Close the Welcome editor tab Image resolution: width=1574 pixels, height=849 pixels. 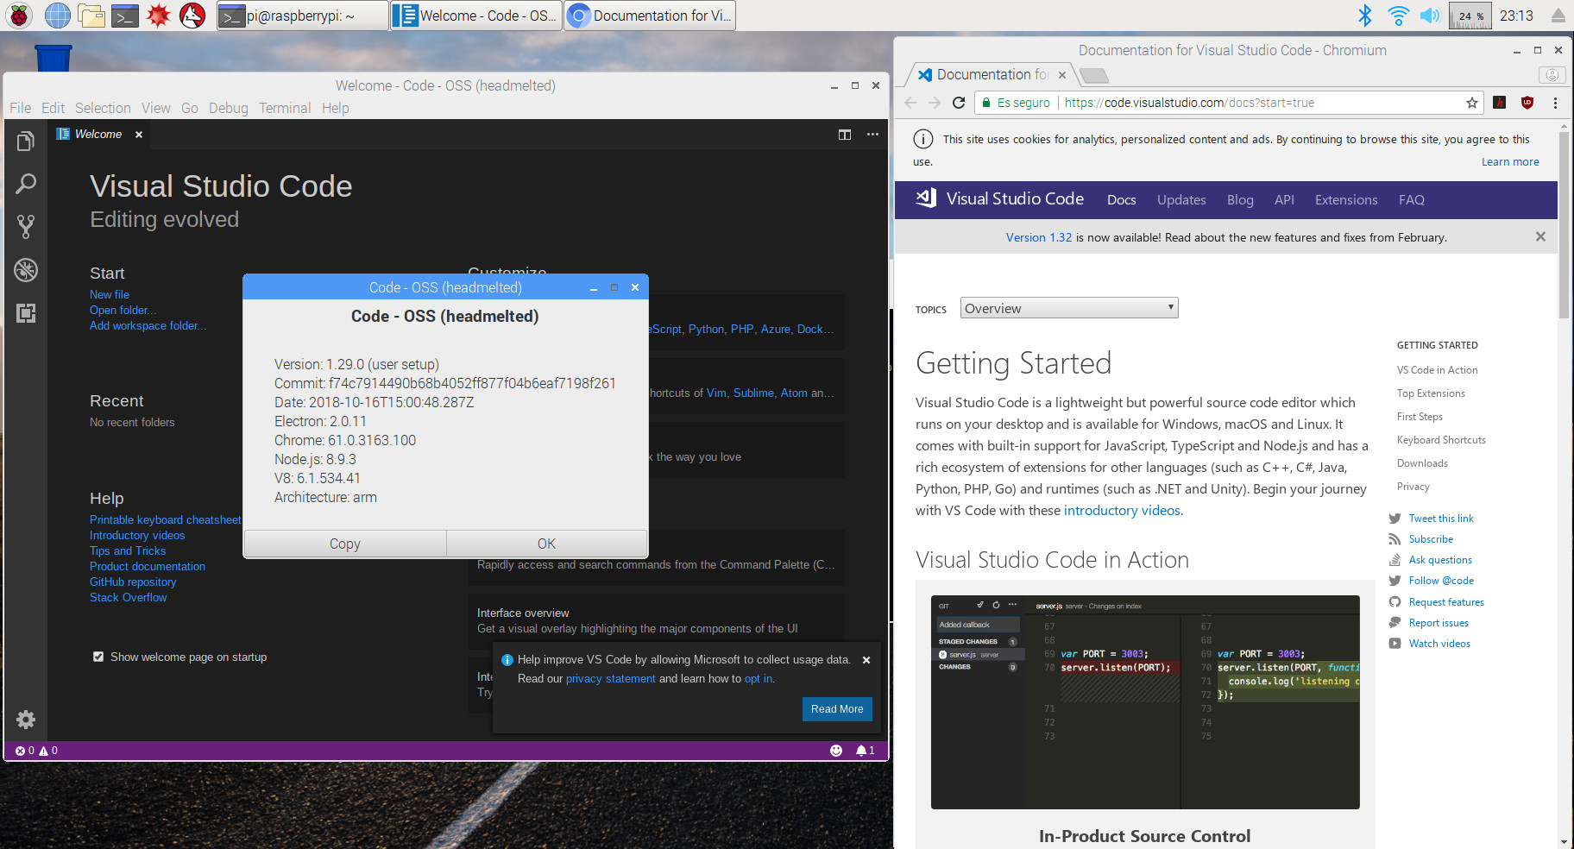pos(138,135)
